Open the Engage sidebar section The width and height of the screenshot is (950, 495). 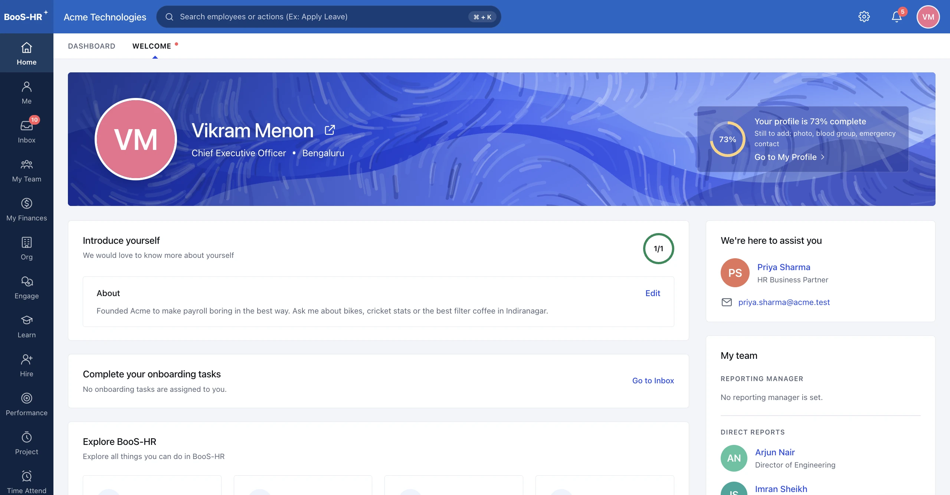tap(26, 287)
